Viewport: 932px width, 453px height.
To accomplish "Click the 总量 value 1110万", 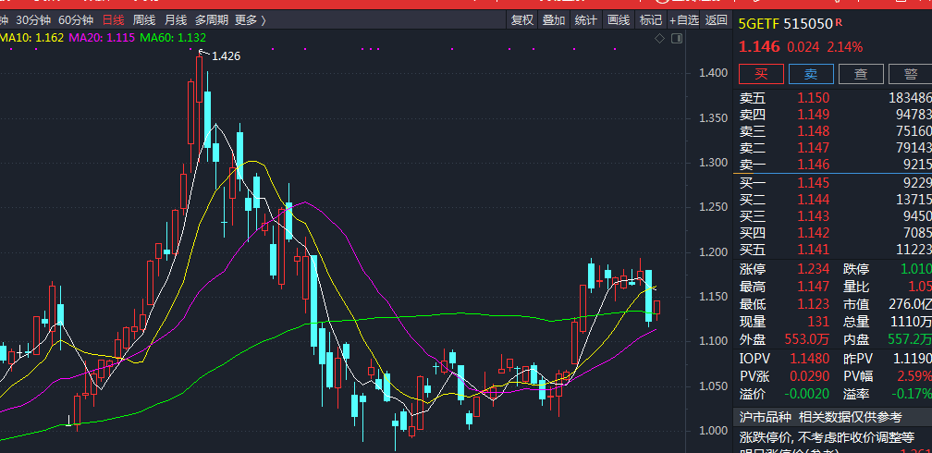I will coord(913,322).
